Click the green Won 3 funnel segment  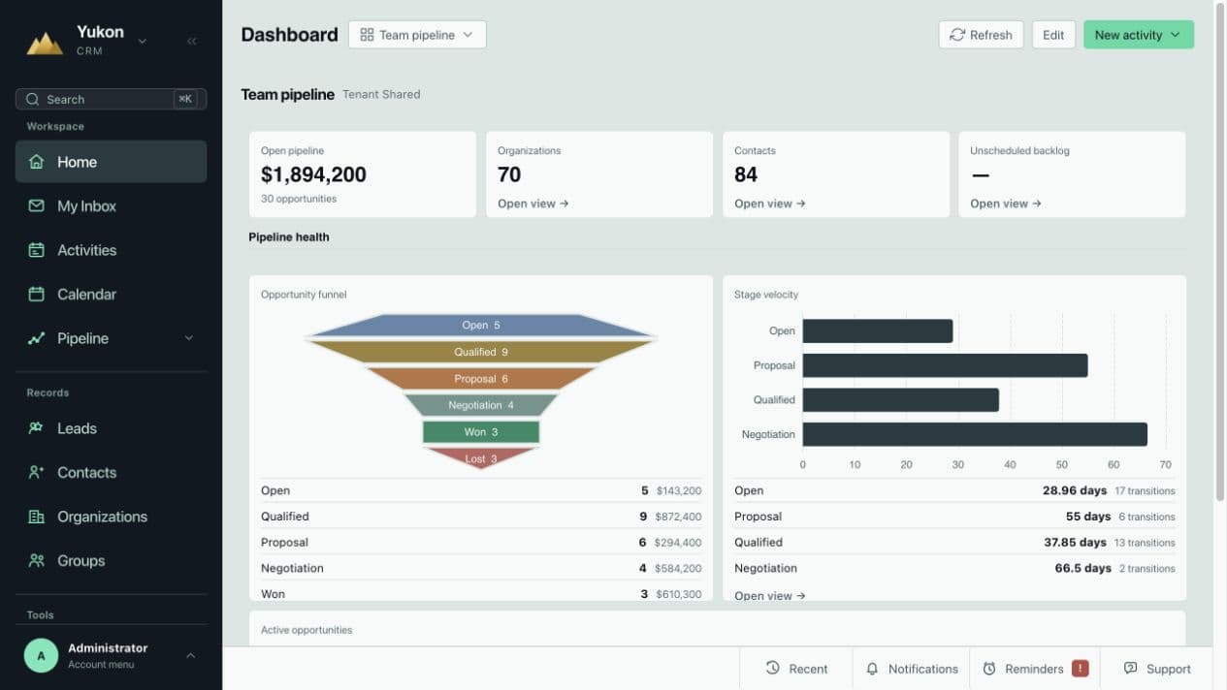[x=481, y=431]
